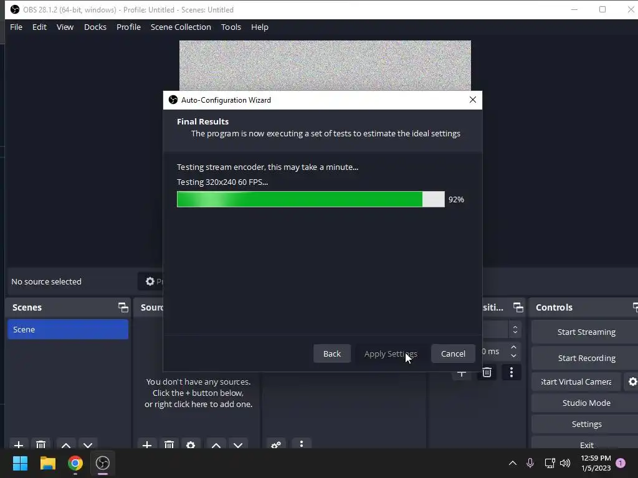Add a new scene with plus icon
This screenshot has height=478, width=638.
pyautogui.click(x=18, y=444)
